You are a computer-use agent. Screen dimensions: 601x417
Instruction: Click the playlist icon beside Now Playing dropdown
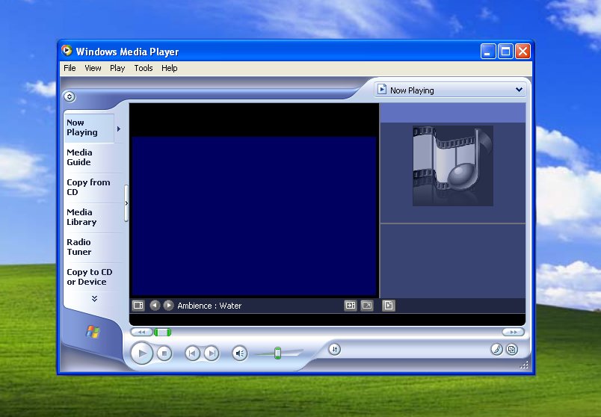tap(382, 89)
